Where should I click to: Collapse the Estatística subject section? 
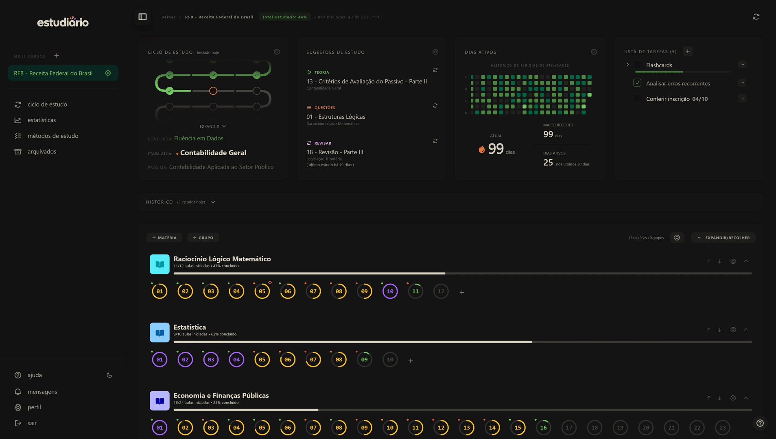pyautogui.click(x=746, y=330)
